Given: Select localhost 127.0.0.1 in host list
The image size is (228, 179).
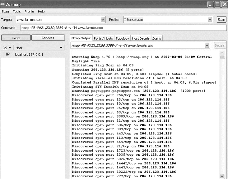Looking at the screenshot, I should 33,54.
